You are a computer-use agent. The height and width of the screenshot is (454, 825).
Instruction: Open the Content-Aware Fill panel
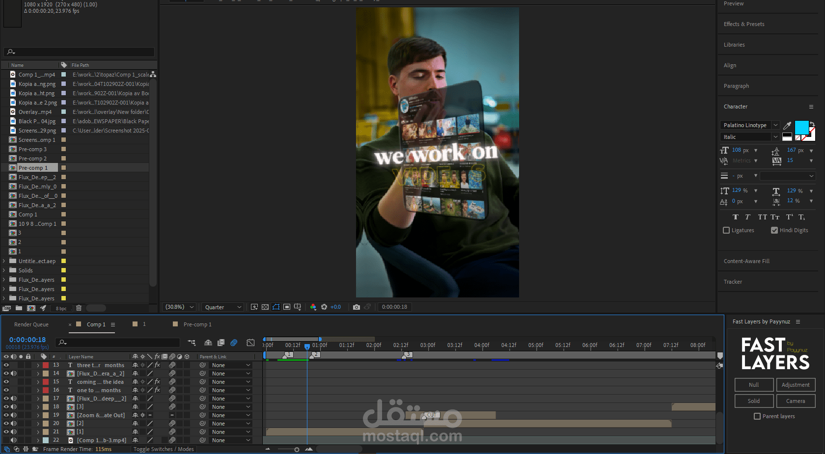click(746, 261)
